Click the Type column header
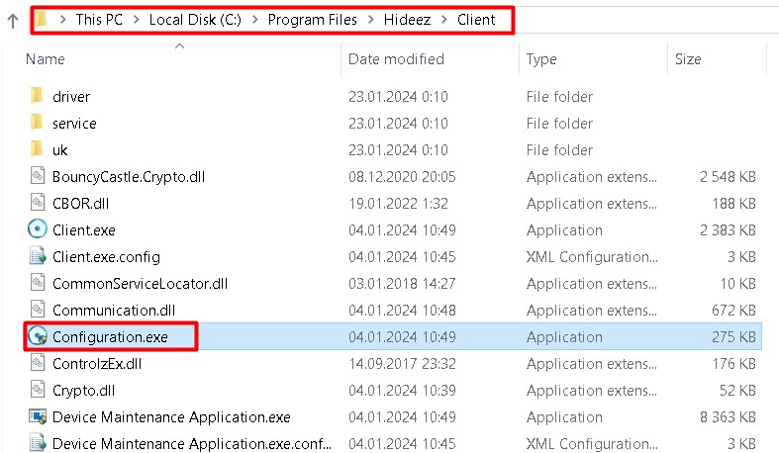779x453 pixels. click(541, 59)
